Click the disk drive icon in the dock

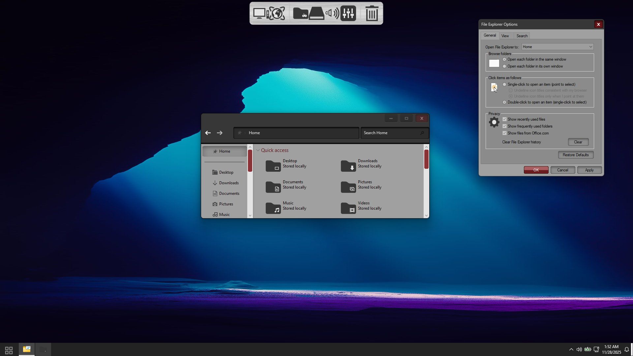tap(316, 14)
